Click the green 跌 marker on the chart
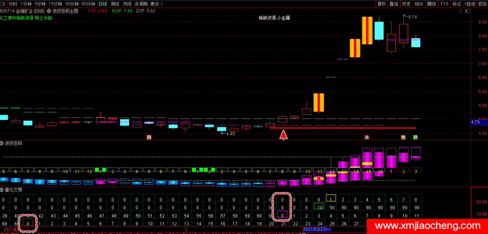488x234 pixels. pos(415,138)
